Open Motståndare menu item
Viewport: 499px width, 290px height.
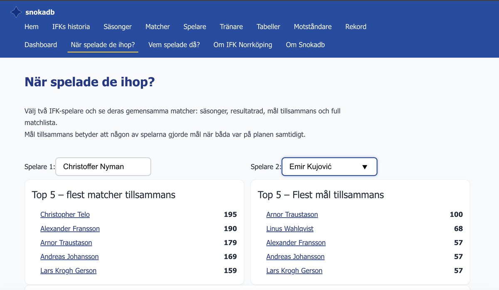pos(313,27)
